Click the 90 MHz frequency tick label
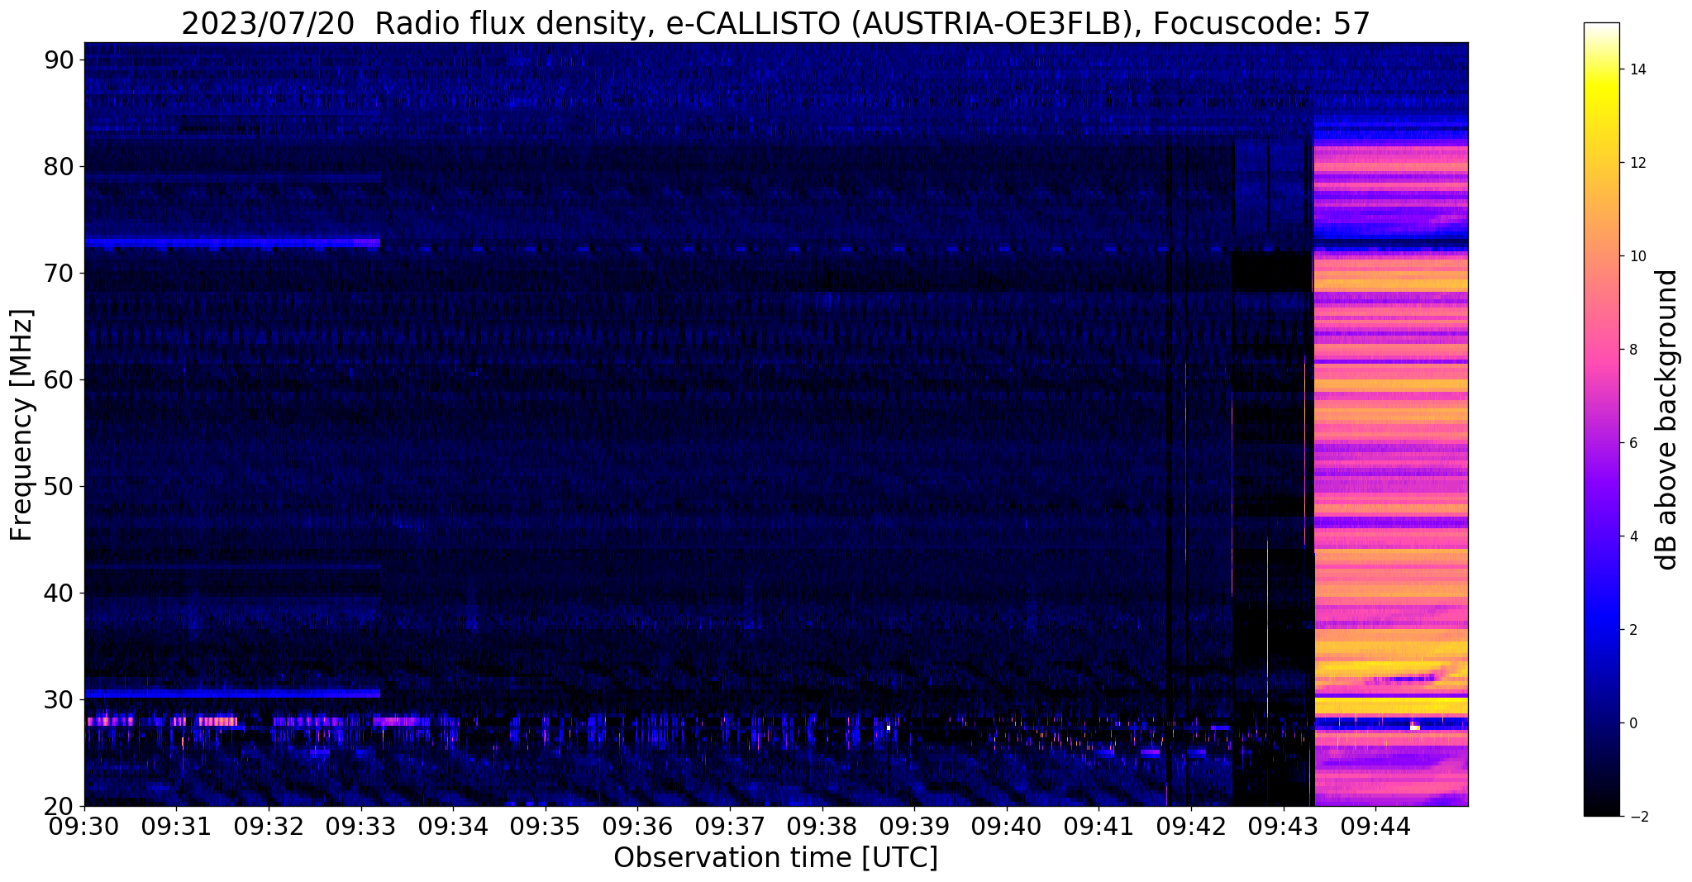This screenshot has width=1692, height=882. click(60, 60)
